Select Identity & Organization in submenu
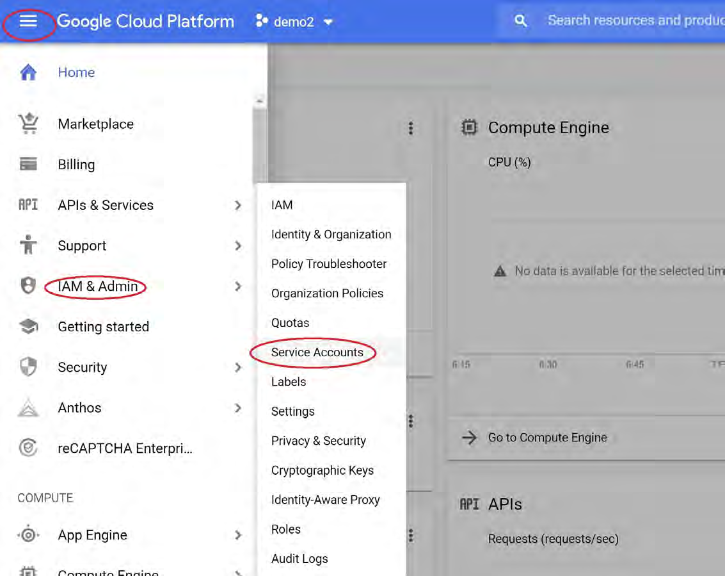 (331, 235)
